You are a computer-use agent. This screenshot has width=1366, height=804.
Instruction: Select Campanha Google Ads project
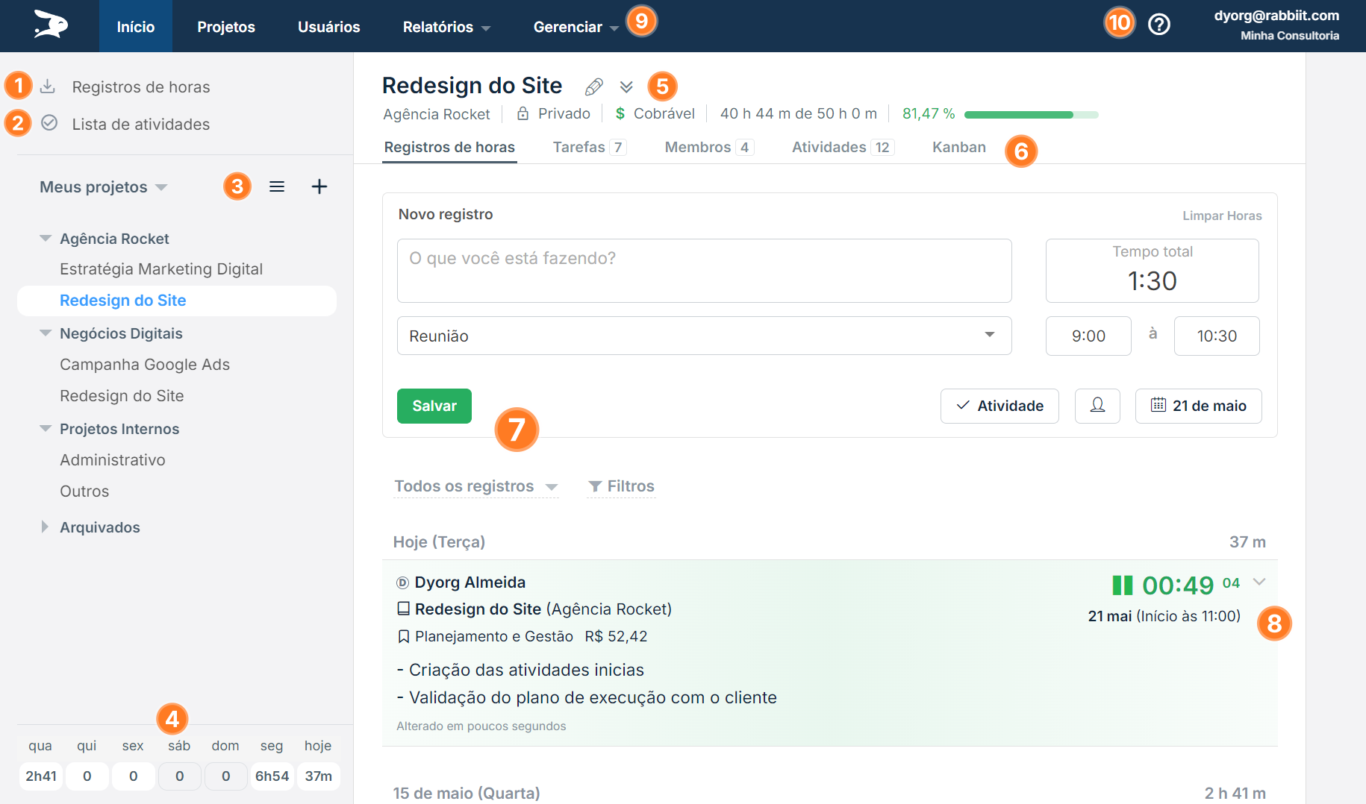(145, 365)
